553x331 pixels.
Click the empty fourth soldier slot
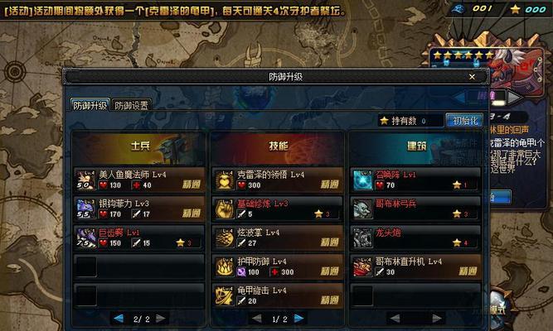[138, 267]
